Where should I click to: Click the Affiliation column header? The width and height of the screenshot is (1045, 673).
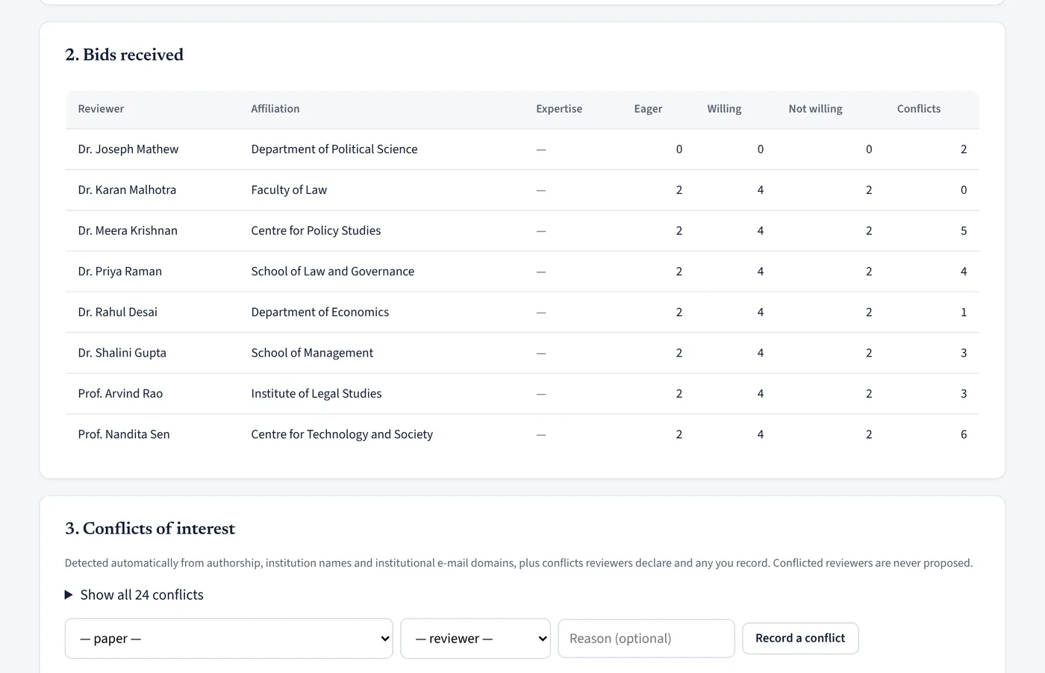(275, 109)
